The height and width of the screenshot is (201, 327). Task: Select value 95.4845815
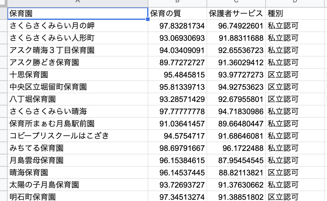tap(177, 75)
